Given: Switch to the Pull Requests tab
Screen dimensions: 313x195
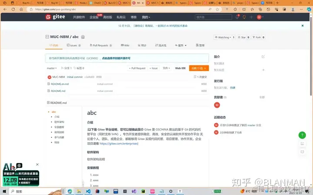Looking at the screenshot, I should 101,45.
